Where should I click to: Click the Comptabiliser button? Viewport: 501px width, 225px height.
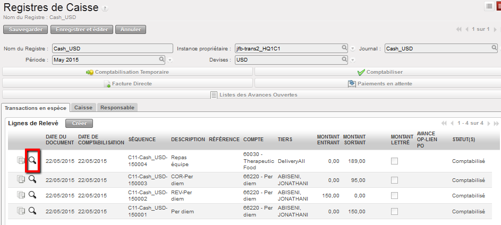pos(377,72)
